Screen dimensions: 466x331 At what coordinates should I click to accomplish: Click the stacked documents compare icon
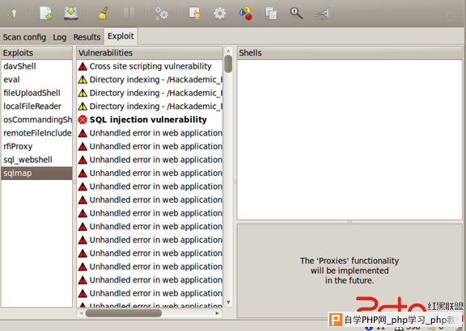[x=271, y=14]
